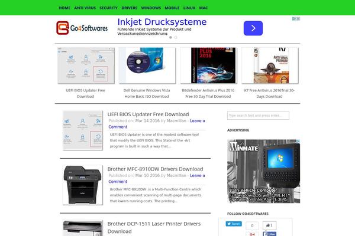Viewport: 355px width, 236px height.
Task: Go to ANTI VIRUS section
Action: 85,8
